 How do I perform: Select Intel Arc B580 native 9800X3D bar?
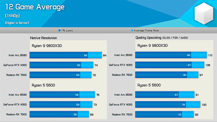point(66,55)
